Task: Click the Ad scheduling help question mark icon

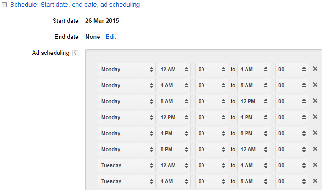Action: (76, 53)
